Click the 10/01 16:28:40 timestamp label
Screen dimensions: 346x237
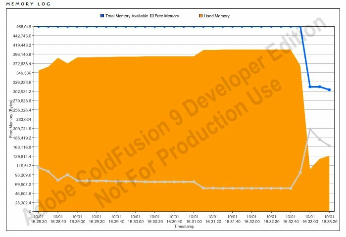pos(58,219)
